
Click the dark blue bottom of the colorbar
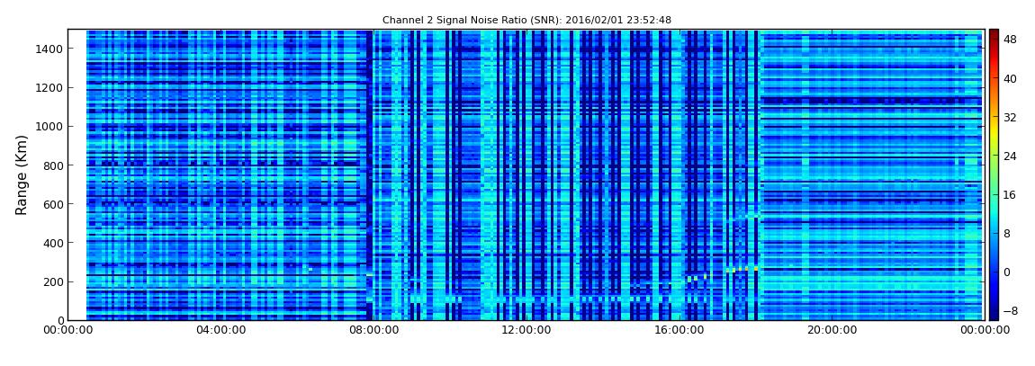point(994,313)
